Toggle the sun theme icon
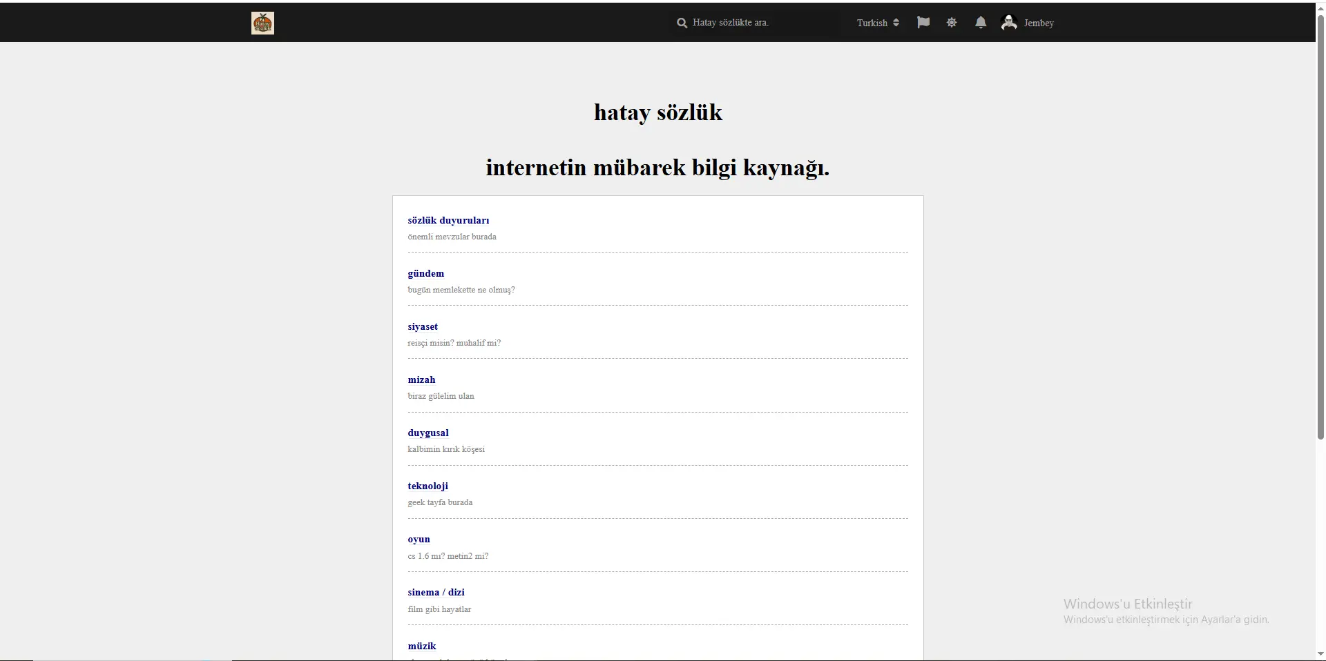 click(x=952, y=22)
